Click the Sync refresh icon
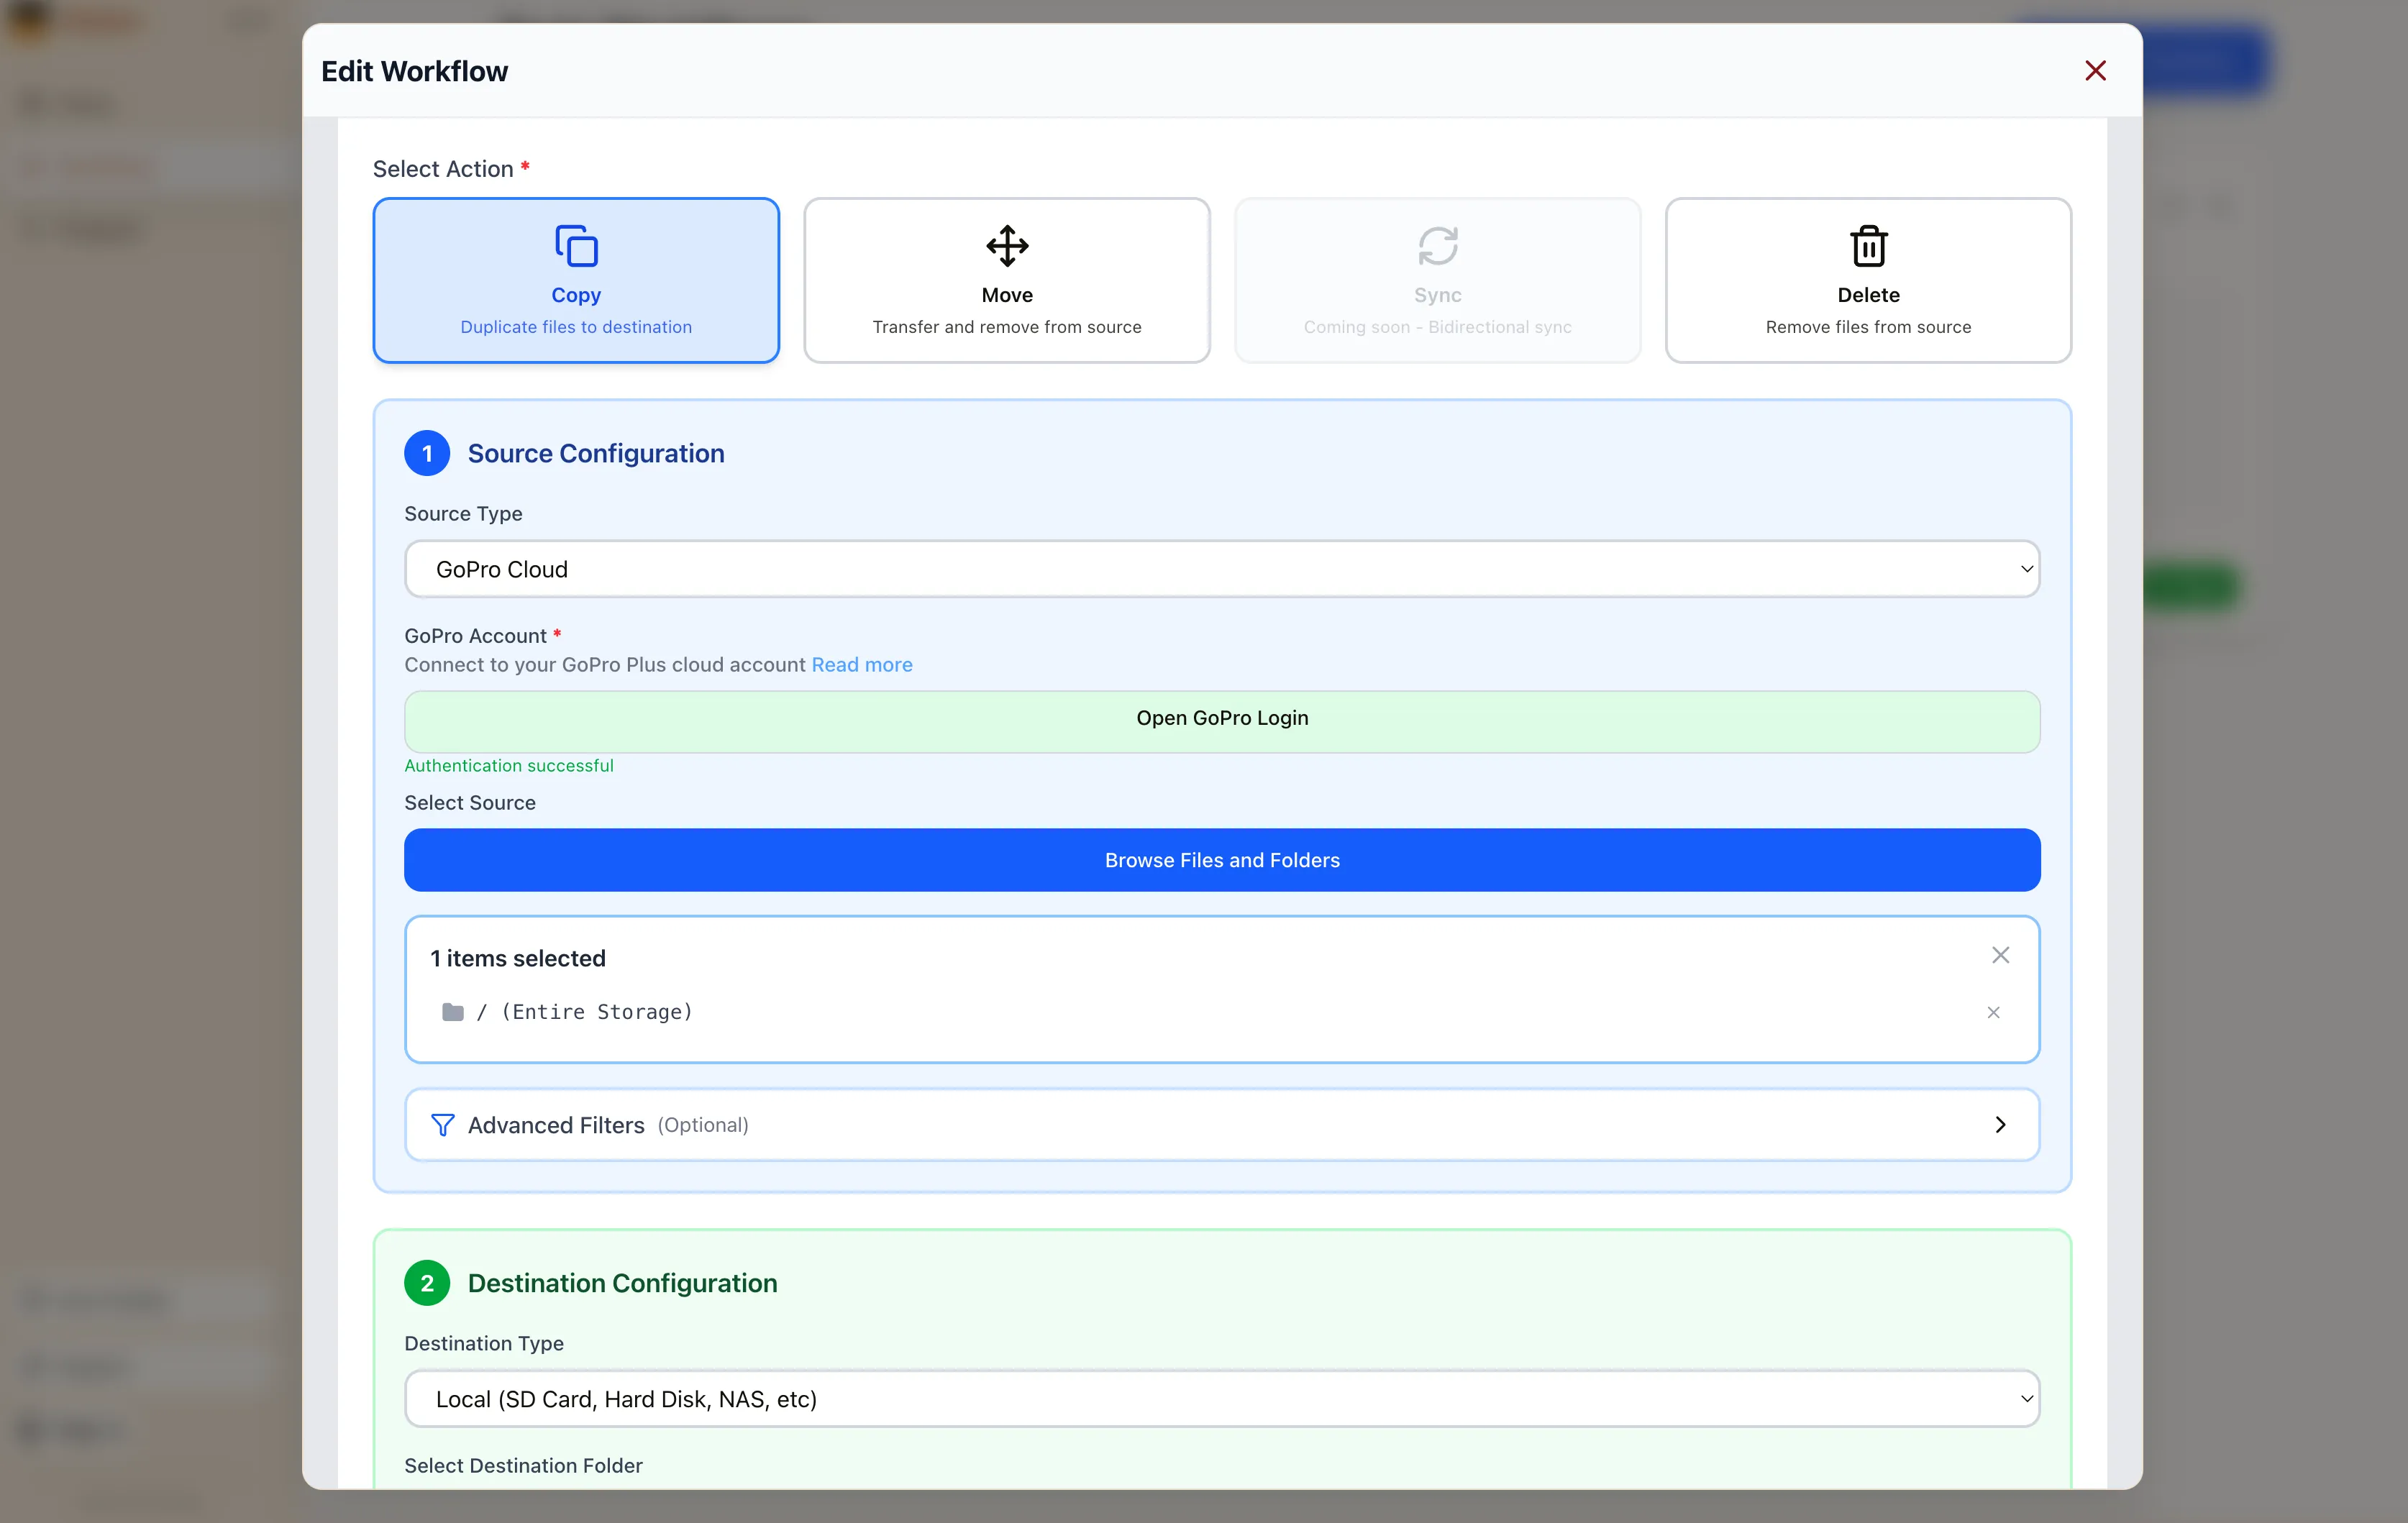Viewport: 2408px width, 1523px height. point(1437,245)
